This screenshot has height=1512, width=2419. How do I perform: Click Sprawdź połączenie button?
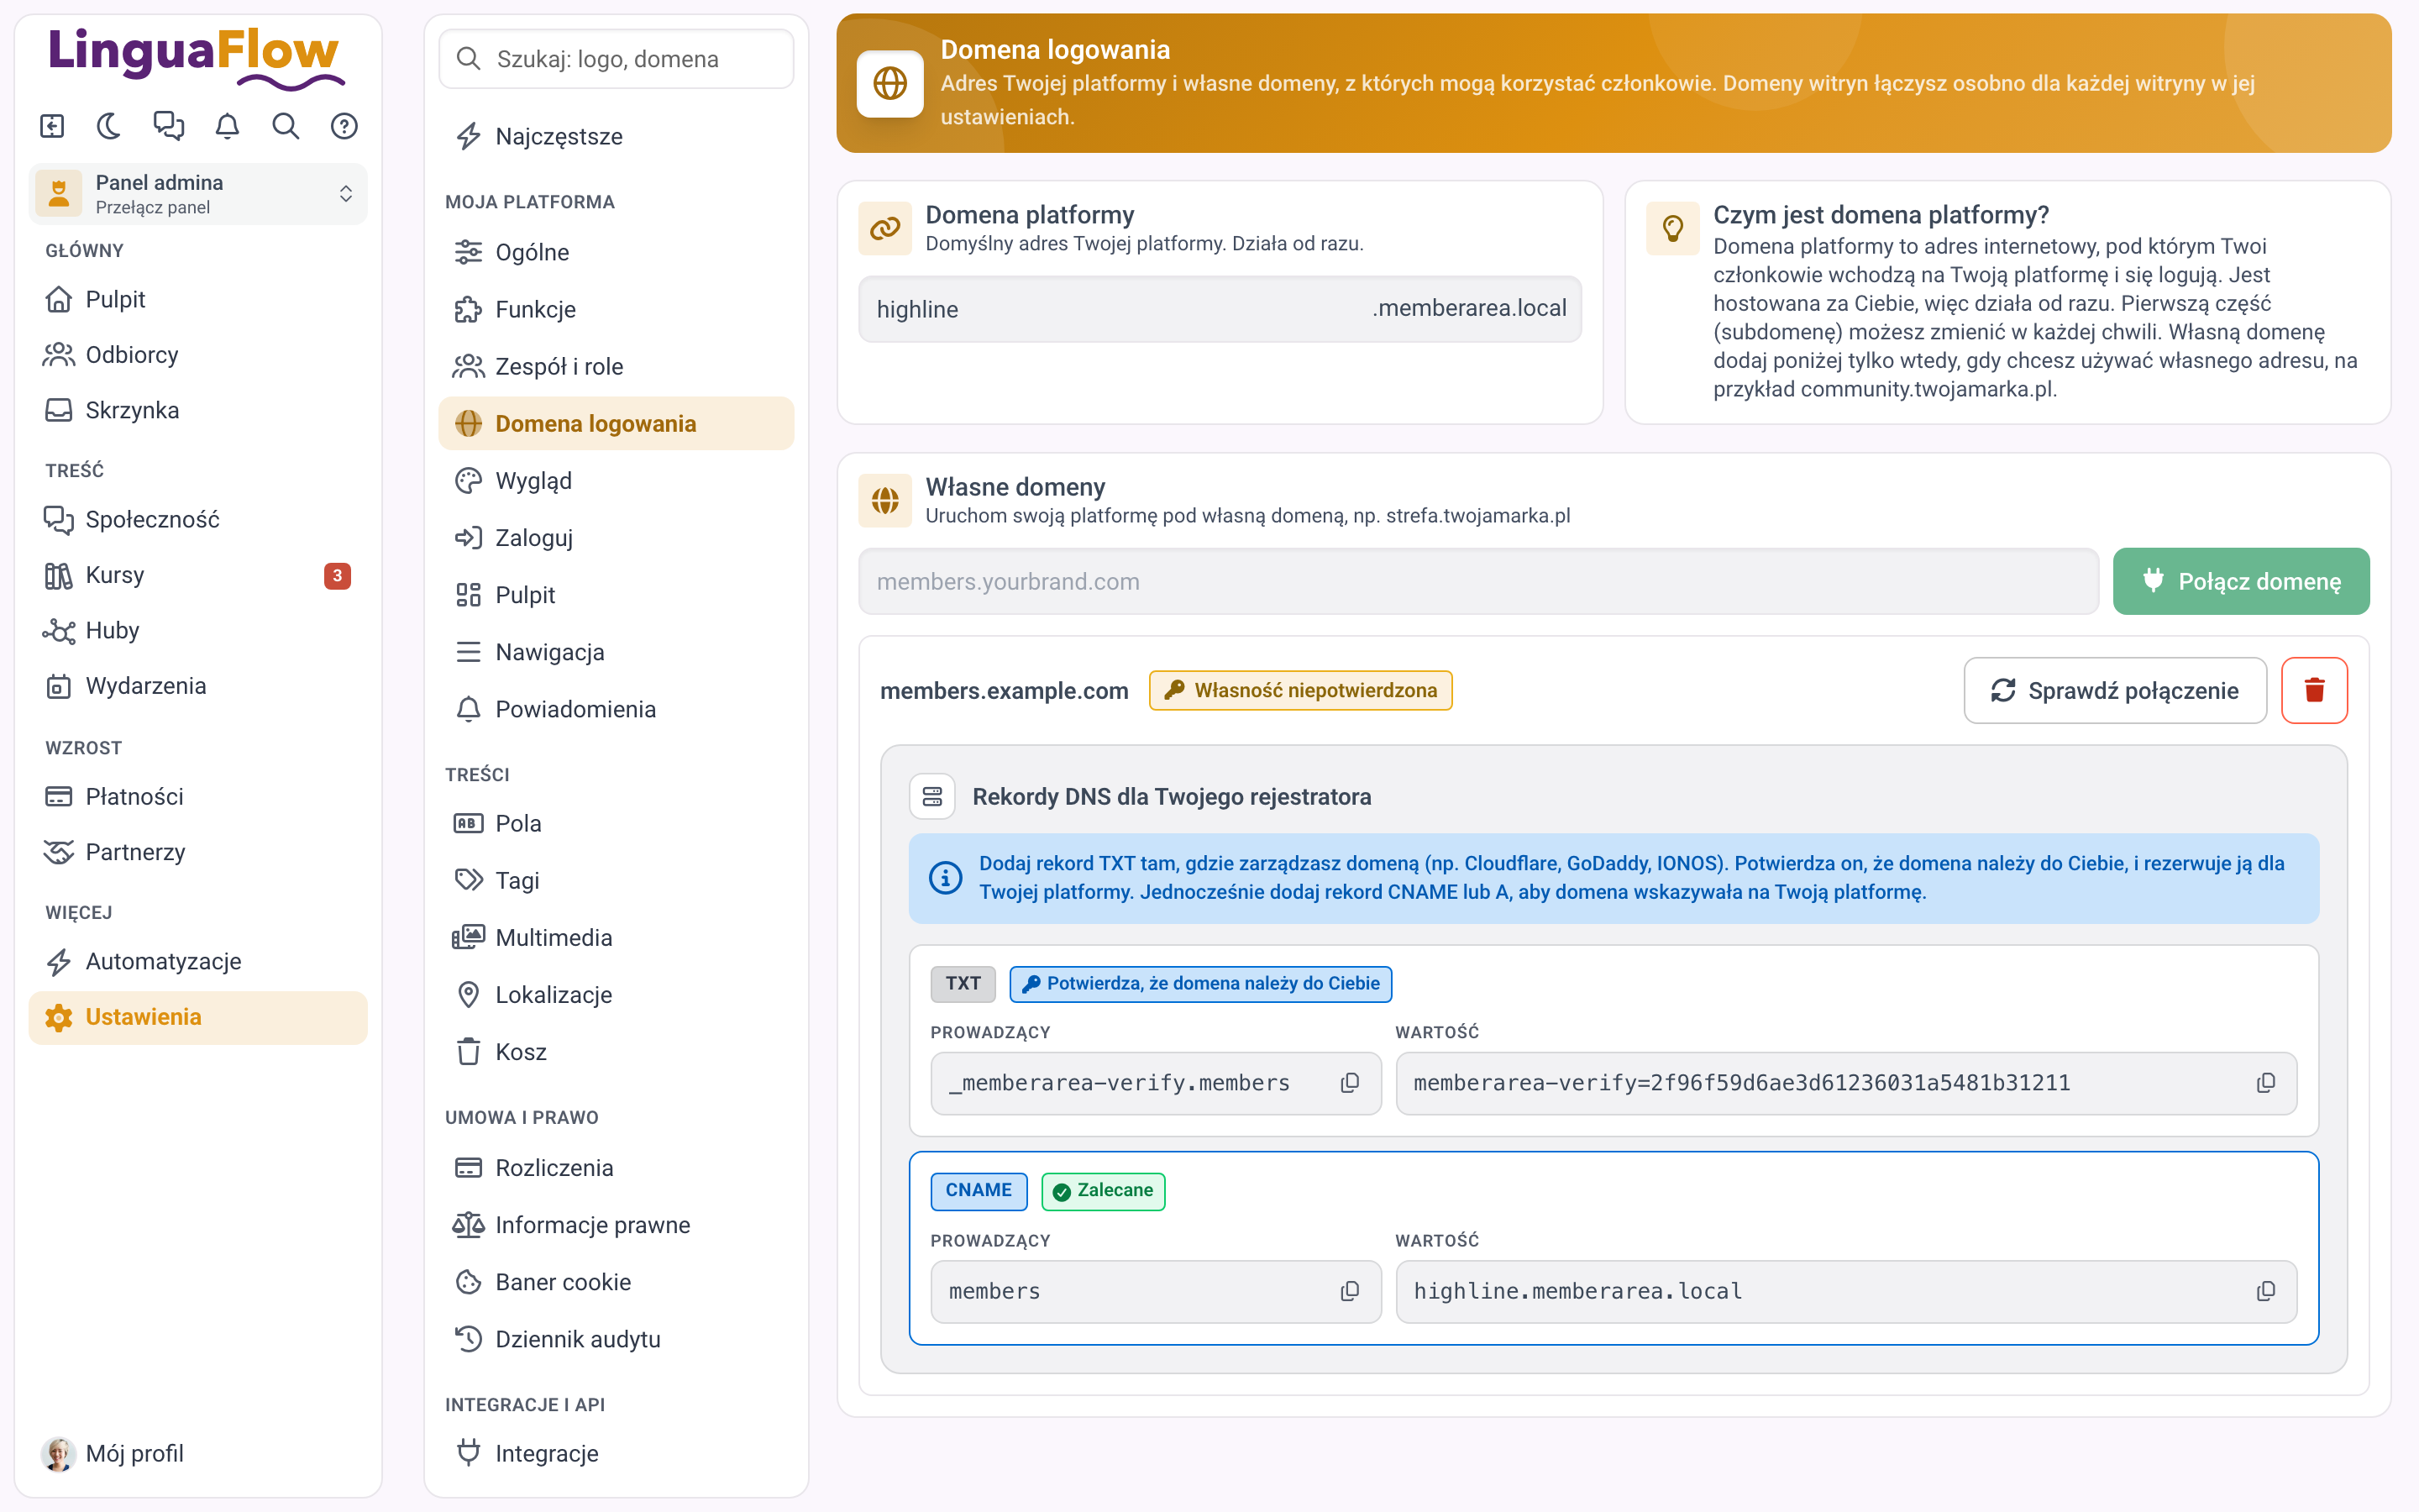(x=2114, y=690)
